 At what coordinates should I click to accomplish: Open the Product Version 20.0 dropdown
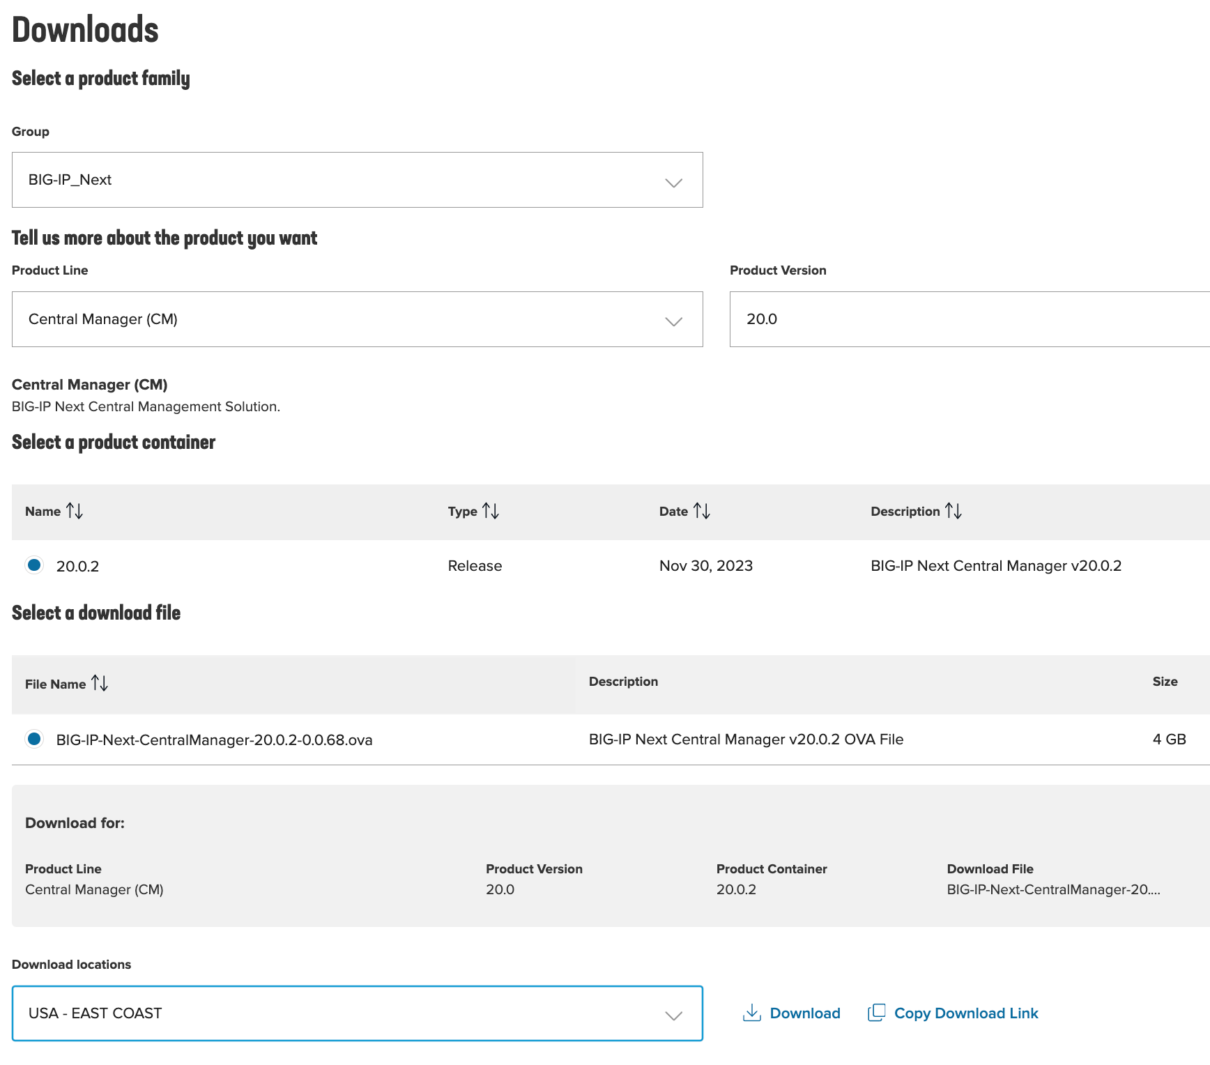click(x=969, y=319)
